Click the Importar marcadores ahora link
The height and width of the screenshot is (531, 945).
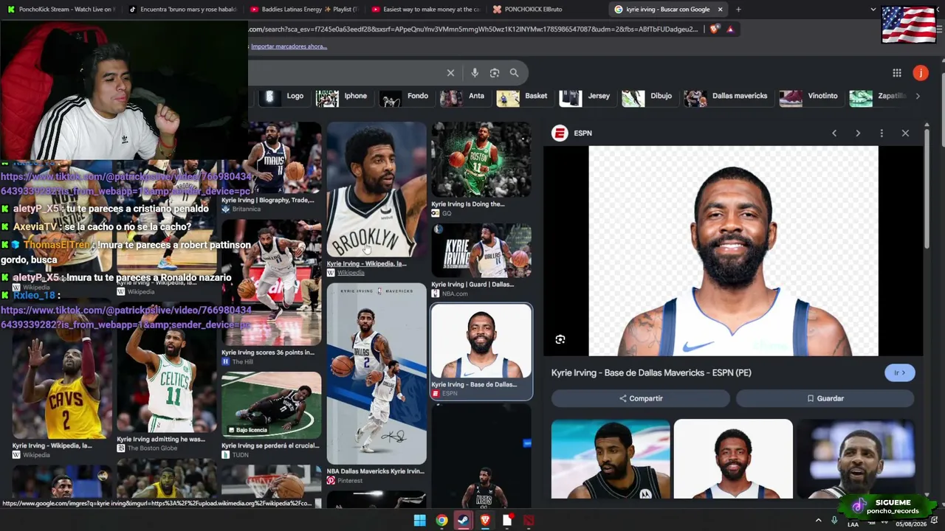289,46
